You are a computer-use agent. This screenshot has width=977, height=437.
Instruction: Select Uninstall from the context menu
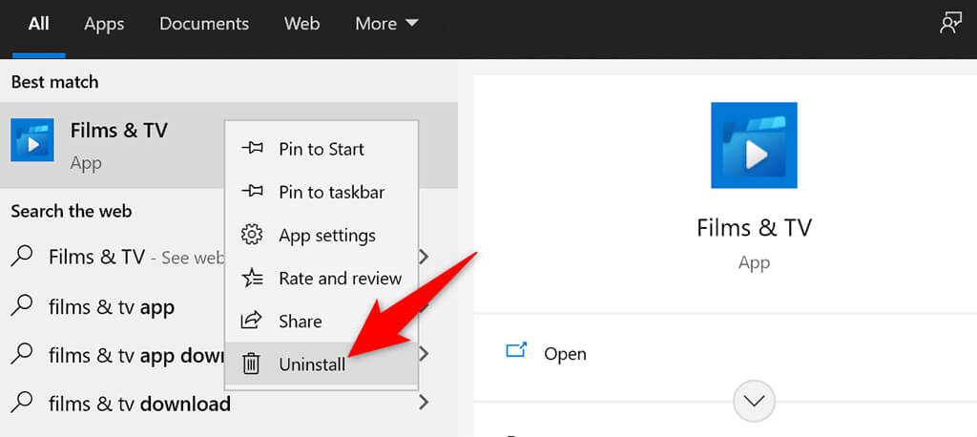coord(312,364)
